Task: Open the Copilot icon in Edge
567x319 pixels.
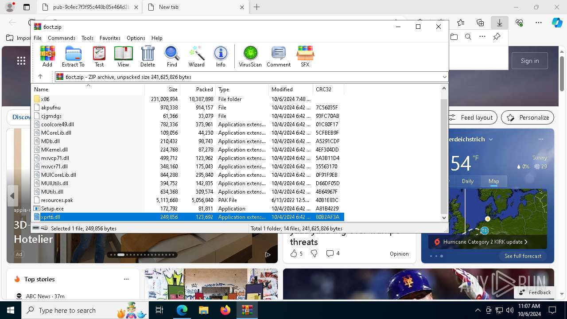Action: click(557, 23)
